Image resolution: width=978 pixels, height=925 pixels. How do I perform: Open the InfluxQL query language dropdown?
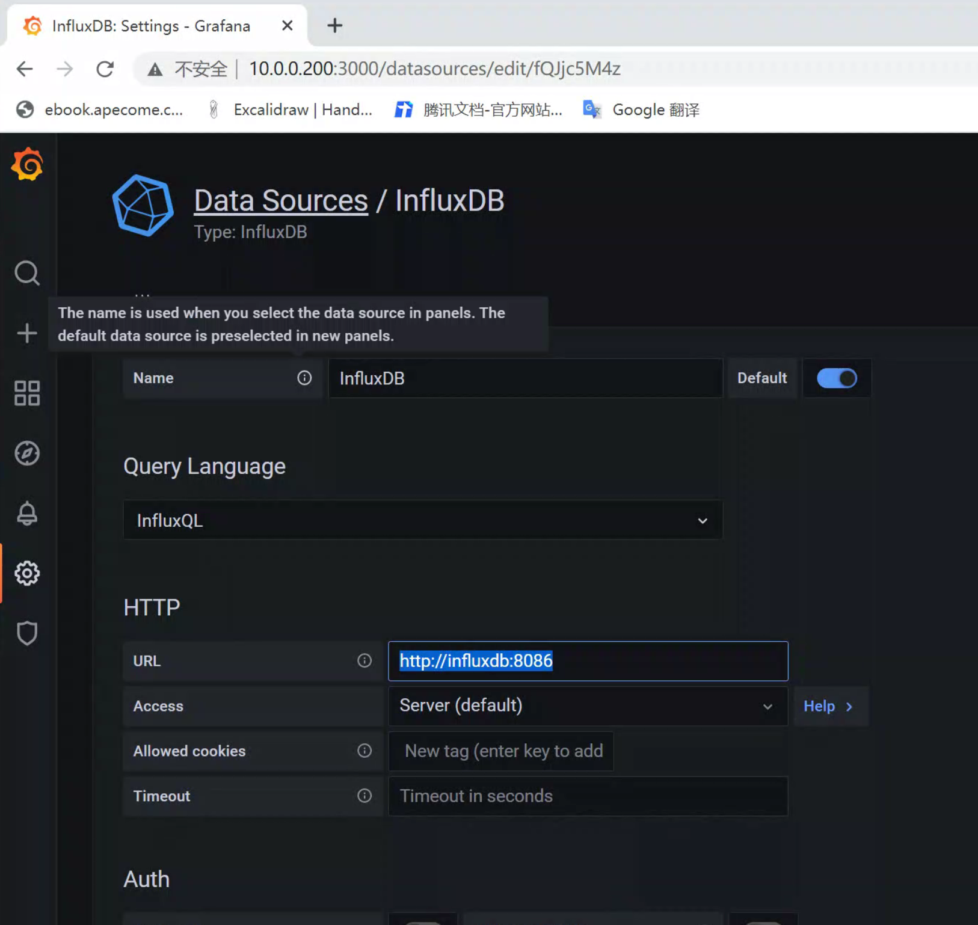pyautogui.click(x=422, y=520)
